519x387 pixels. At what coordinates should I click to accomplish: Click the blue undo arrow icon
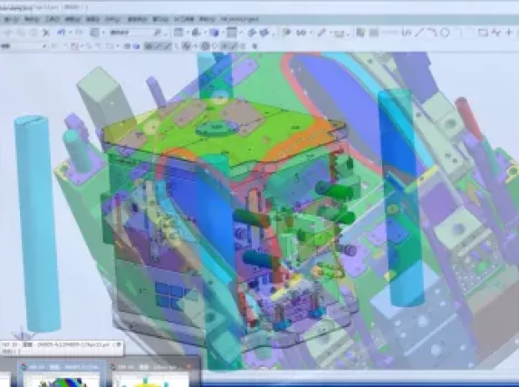pyautogui.click(x=61, y=32)
